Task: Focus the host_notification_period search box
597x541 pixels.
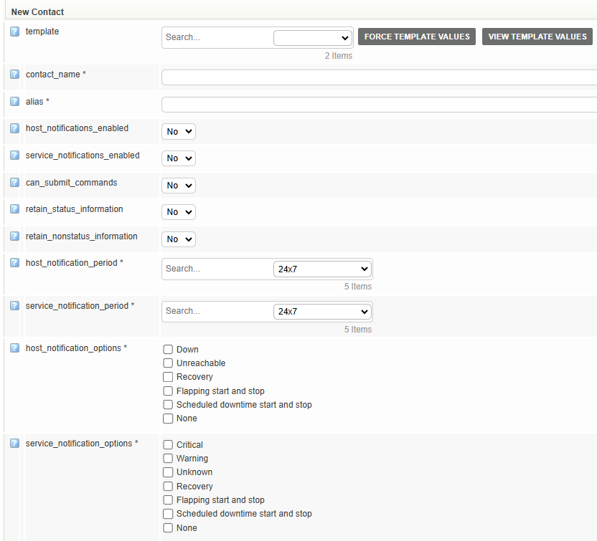Action: pyautogui.click(x=217, y=269)
